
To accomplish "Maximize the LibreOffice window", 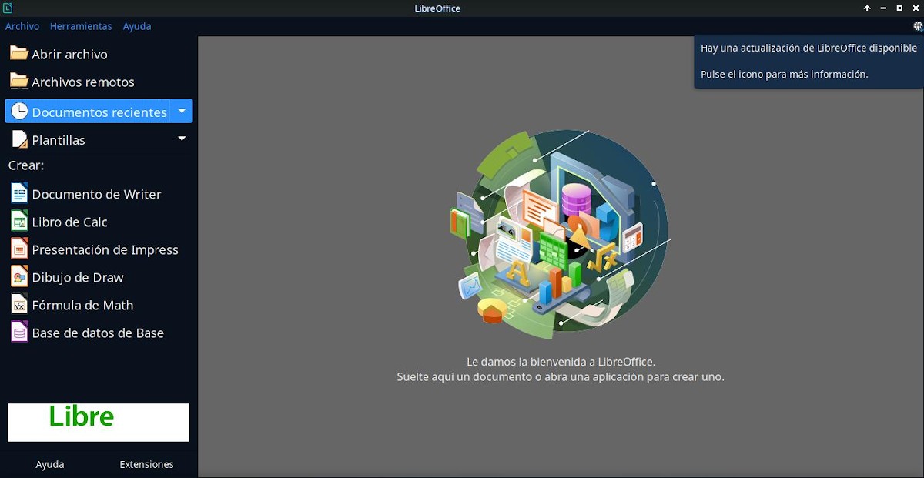I will pyautogui.click(x=899, y=8).
